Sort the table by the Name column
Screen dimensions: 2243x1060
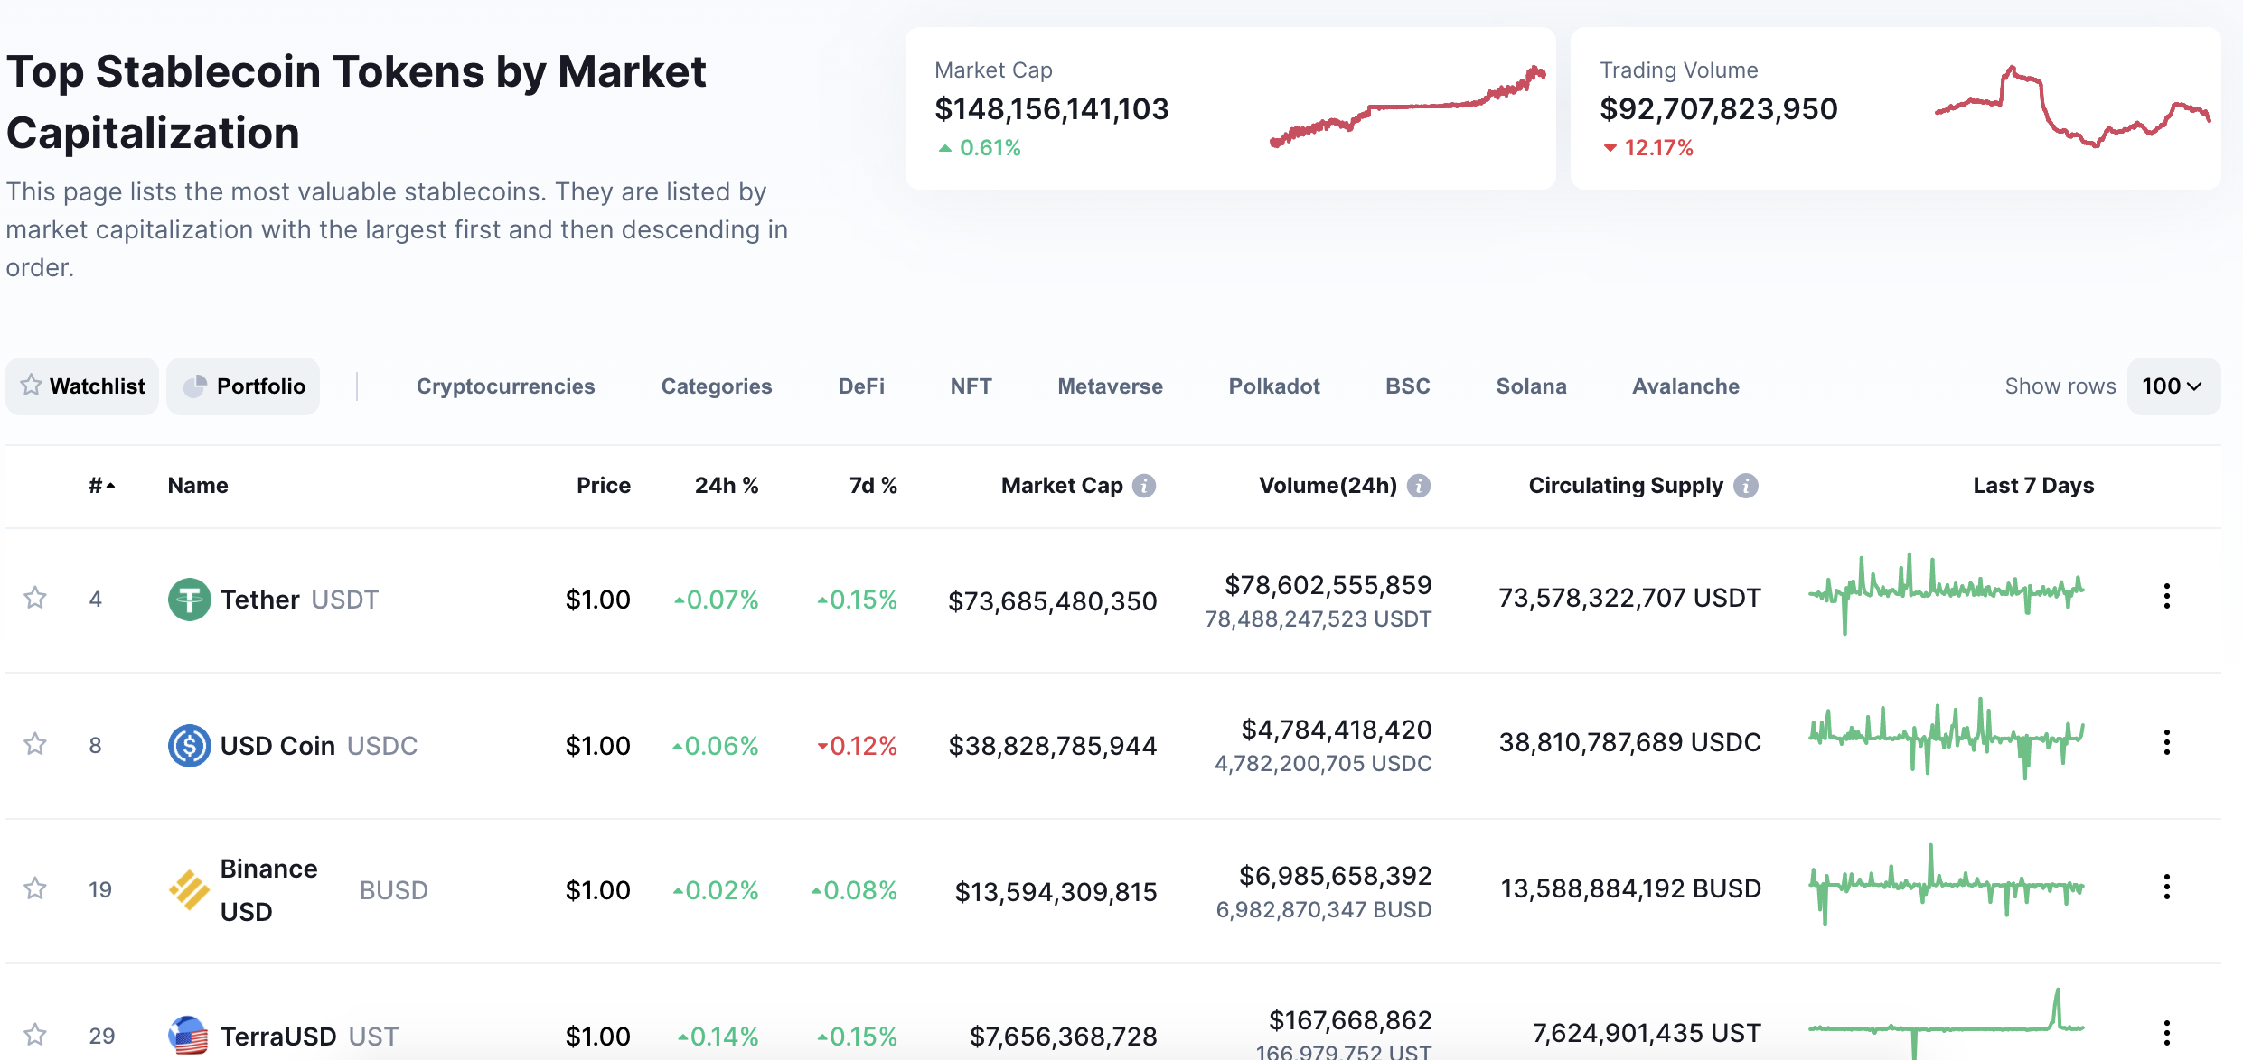coord(198,486)
